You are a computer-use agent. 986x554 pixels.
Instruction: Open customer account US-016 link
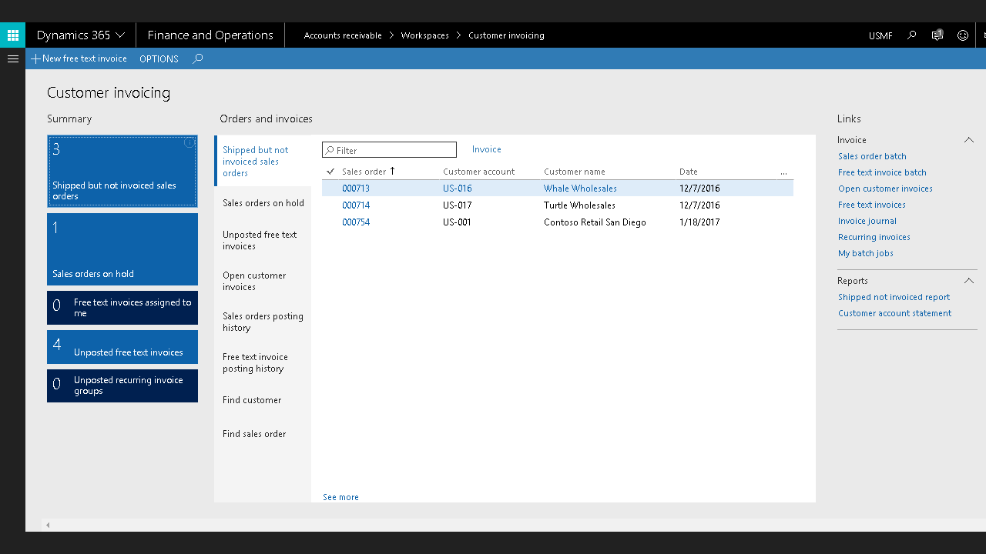[458, 189]
